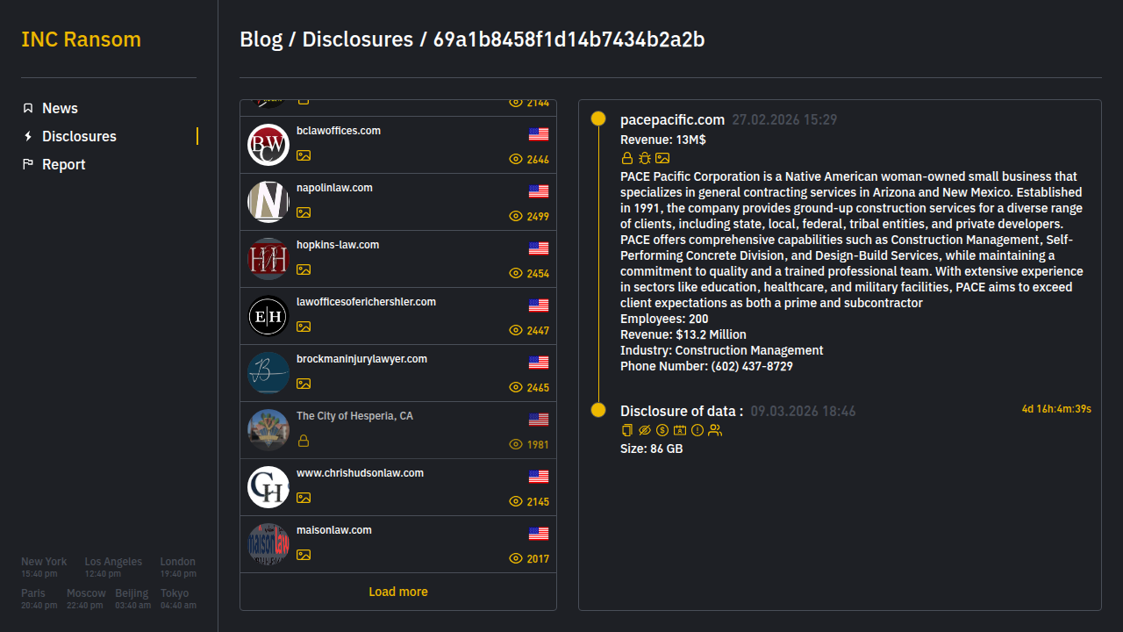Click the US flag on brockmaninjurylawyer.com row
Image resolution: width=1123 pixels, height=632 pixels.
(x=539, y=363)
